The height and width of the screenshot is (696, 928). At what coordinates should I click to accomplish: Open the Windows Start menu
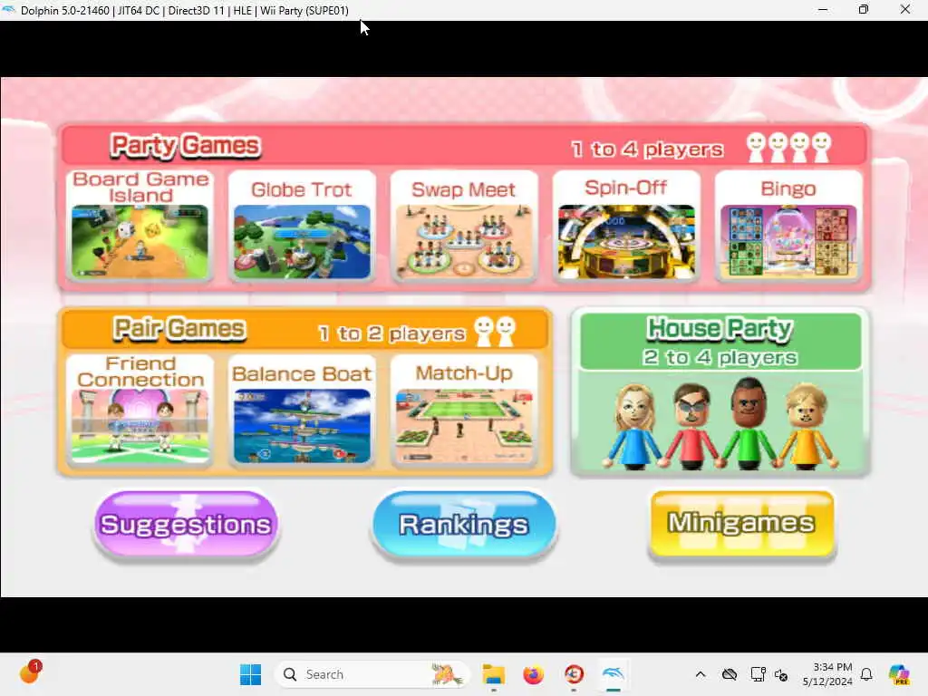click(x=250, y=674)
